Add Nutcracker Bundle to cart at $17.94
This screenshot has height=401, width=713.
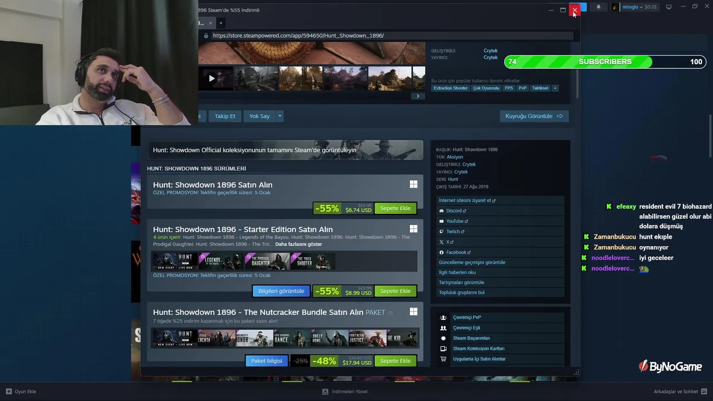coord(395,361)
